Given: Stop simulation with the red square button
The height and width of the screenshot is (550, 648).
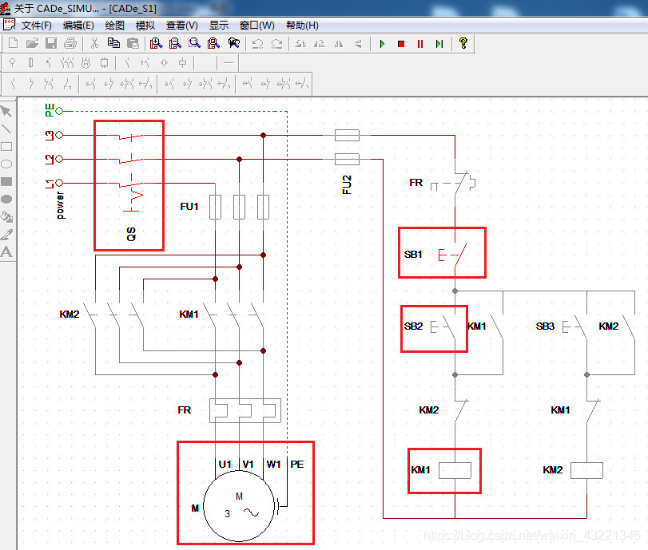Looking at the screenshot, I should [401, 44].
